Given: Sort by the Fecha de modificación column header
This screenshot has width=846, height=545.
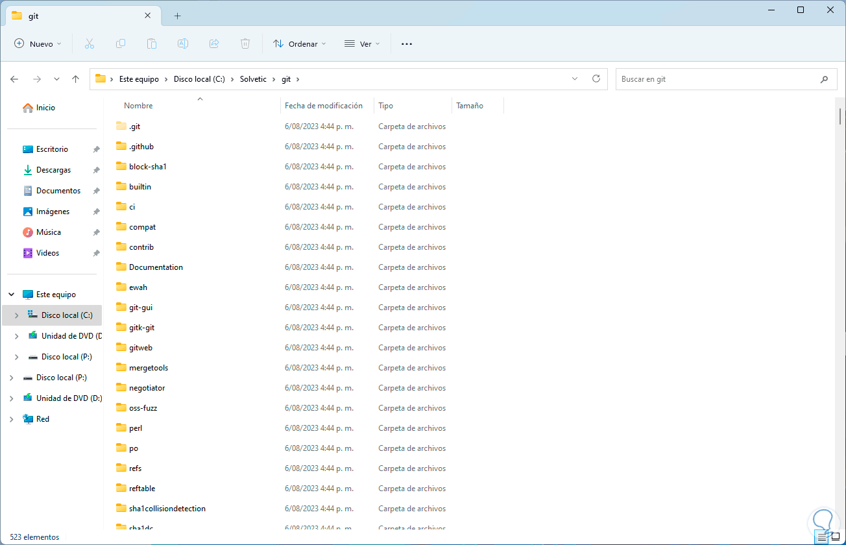Looking at the screenshot, I should [323, 106].
